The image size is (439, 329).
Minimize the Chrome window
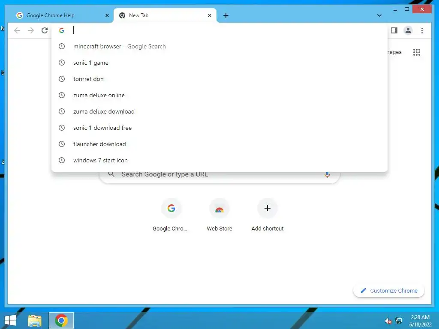[x=395, y=9]
